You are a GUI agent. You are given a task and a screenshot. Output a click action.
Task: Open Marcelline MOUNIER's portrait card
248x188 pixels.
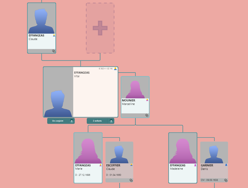tap(135, 88)
